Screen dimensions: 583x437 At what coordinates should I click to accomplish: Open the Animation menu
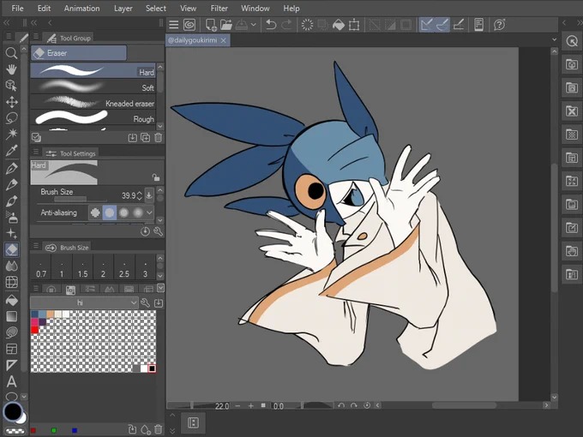81,9
